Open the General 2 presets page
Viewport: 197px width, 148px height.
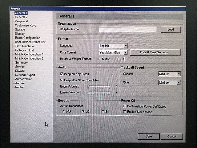(21, 17)
